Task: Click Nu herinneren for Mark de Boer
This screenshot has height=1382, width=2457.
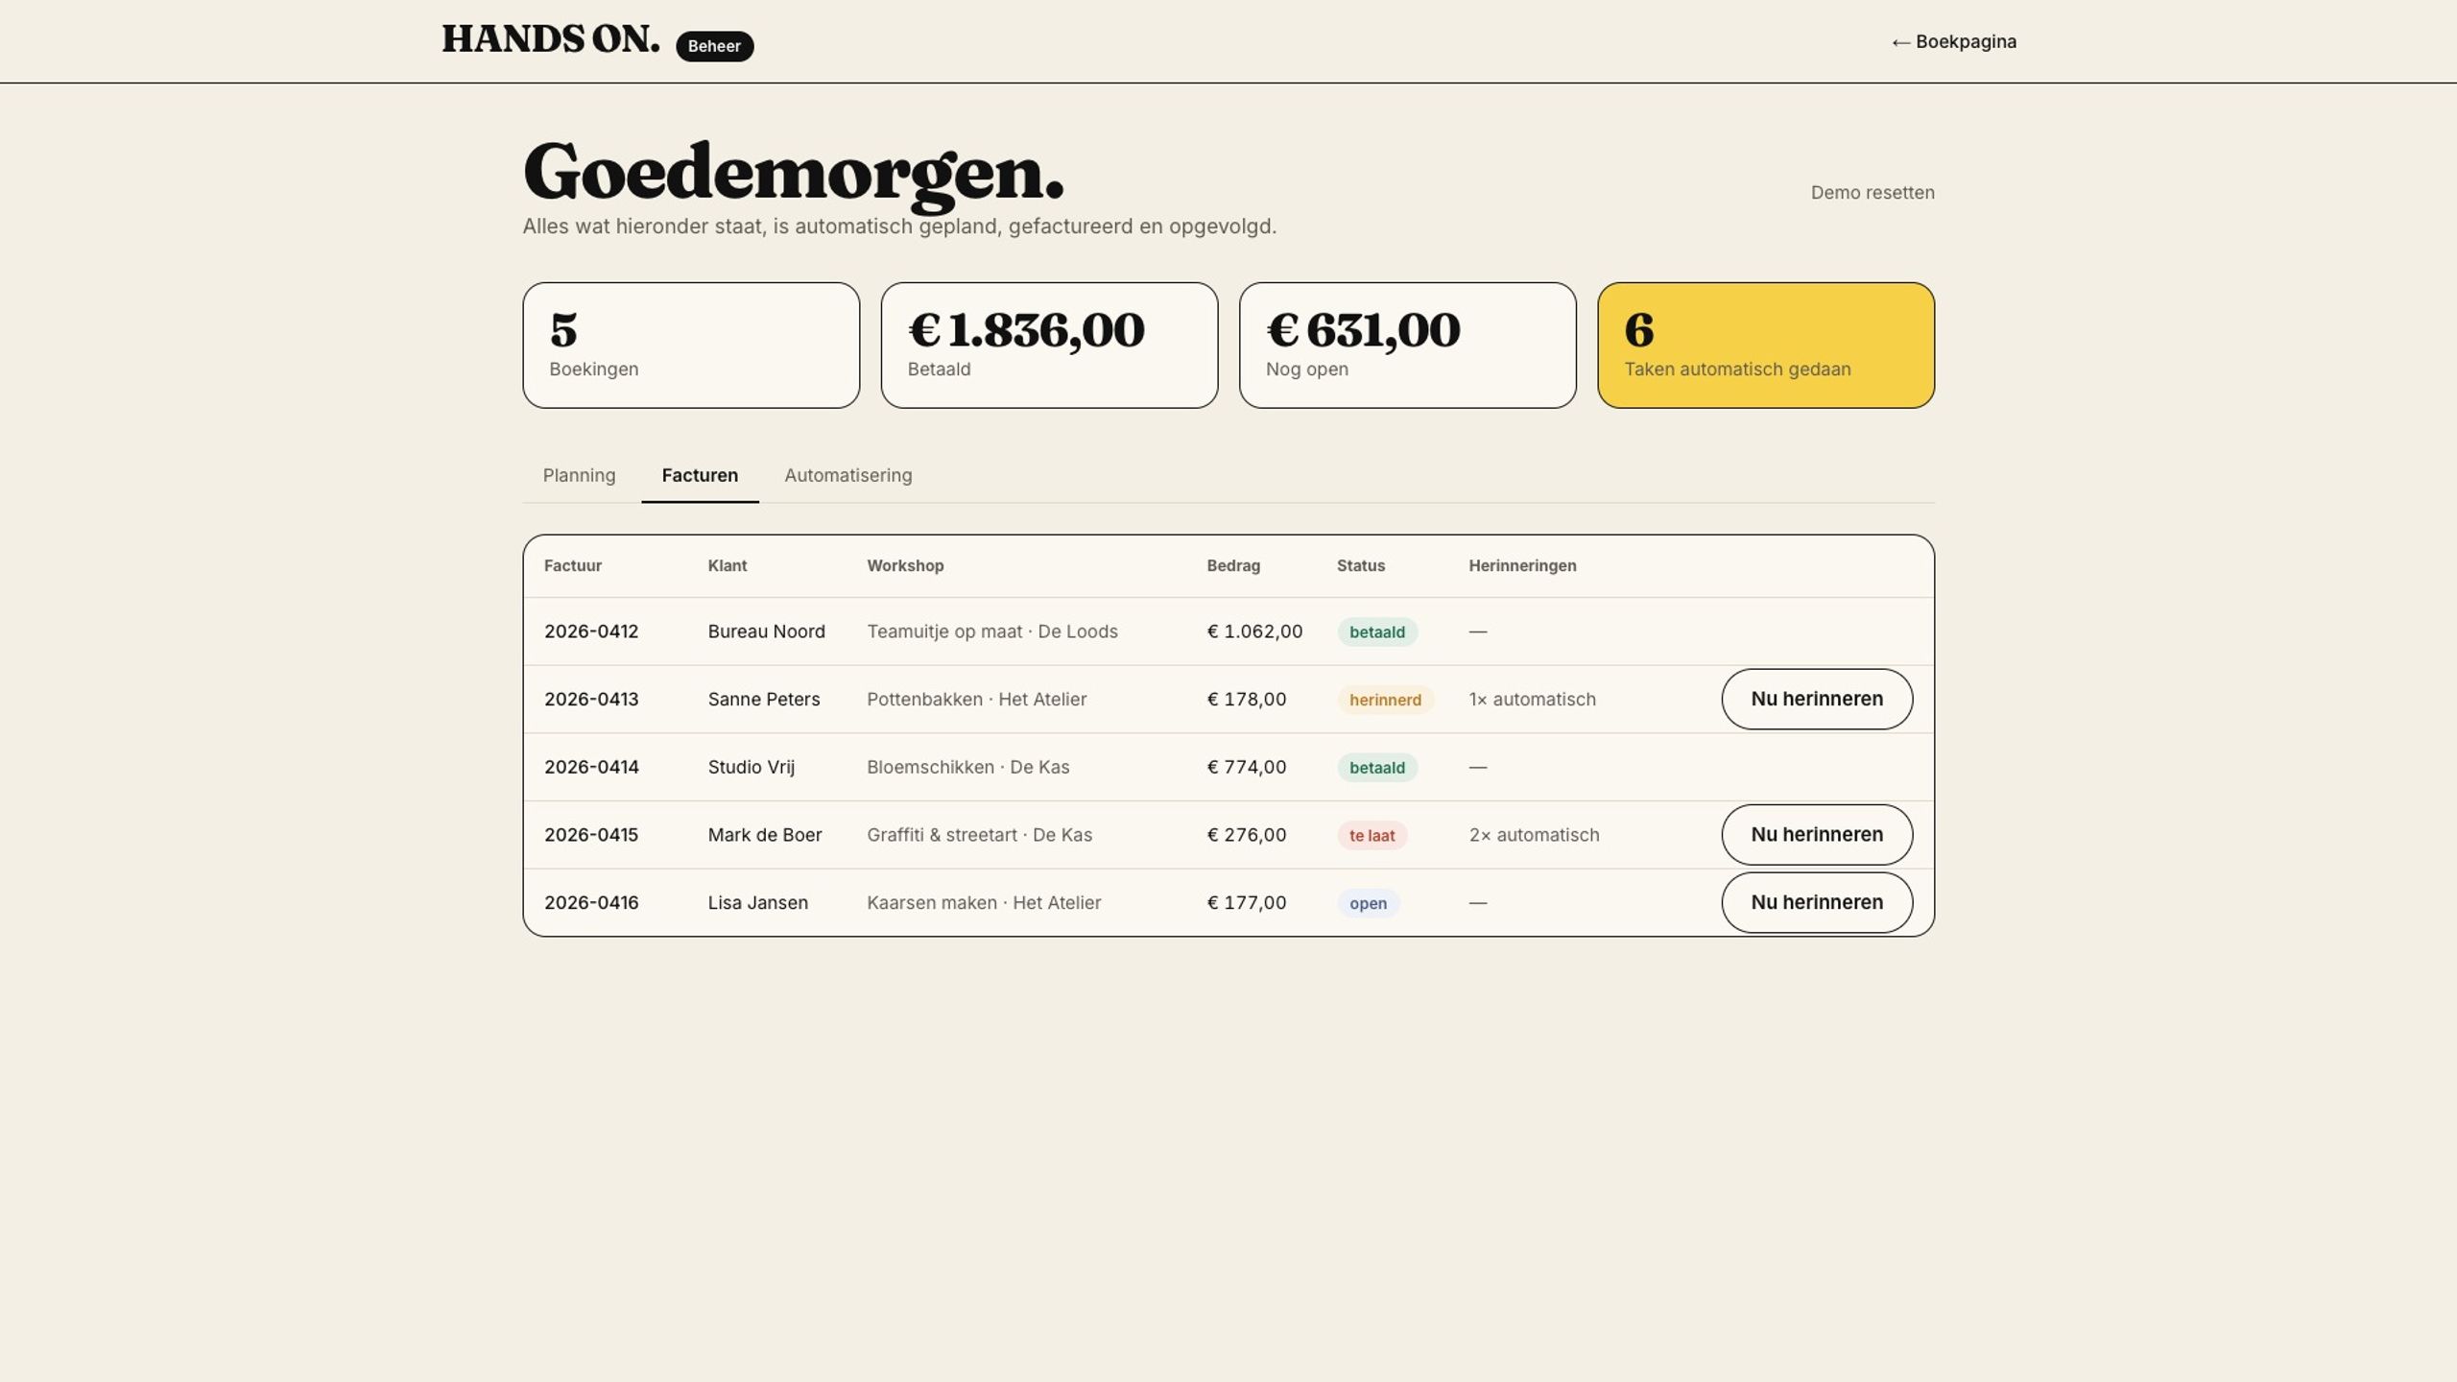Action: (x=1817, y=834)
